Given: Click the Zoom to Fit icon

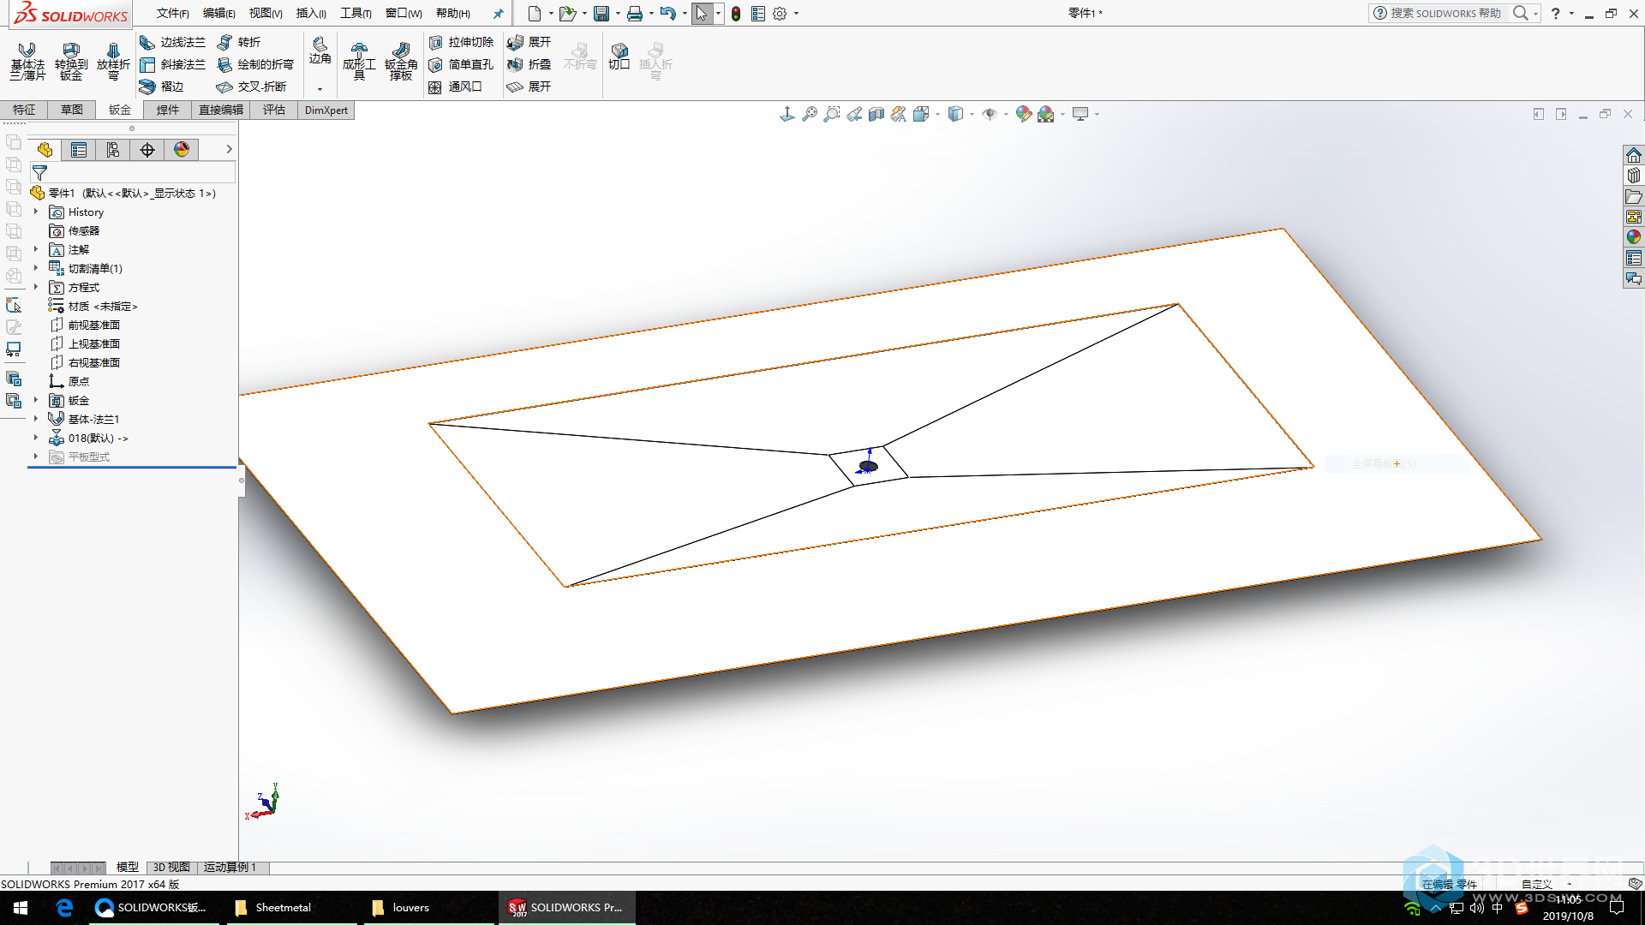Looking at the screenshot, I should pyautogui.click(x=809, y=114).
